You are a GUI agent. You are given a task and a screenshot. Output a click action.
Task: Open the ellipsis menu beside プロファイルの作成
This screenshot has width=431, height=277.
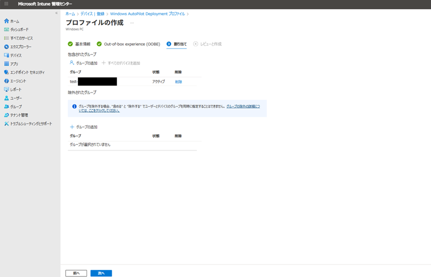pyautogui.click(x=132, y=23)
